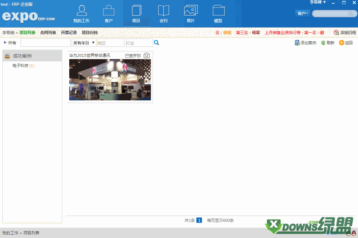The width and height of the screenshot is (358, 238).
Task: Click the 共1条 count text
Action: pos(190,220)
